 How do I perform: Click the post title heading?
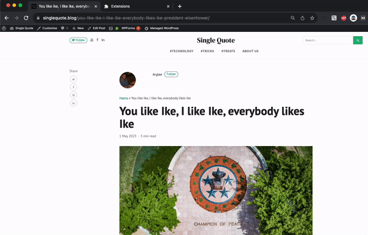coord(212,117)
